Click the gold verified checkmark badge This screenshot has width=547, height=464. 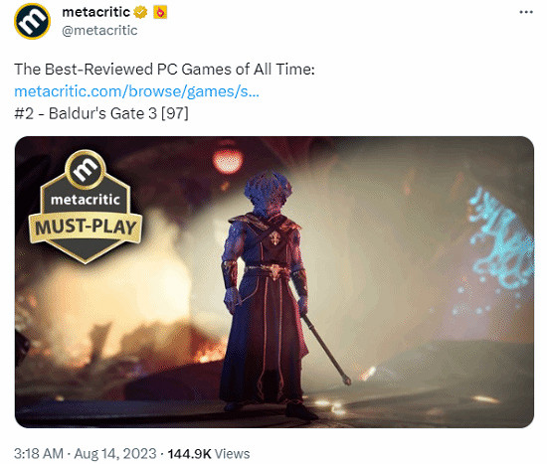(140, 12)
